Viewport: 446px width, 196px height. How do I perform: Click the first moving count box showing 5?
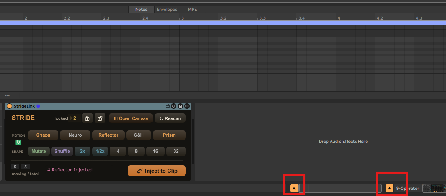click(x=15, y=167)
